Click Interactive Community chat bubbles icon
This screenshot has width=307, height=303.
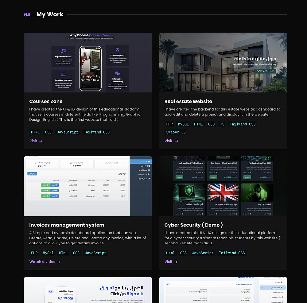pos(118,73)
